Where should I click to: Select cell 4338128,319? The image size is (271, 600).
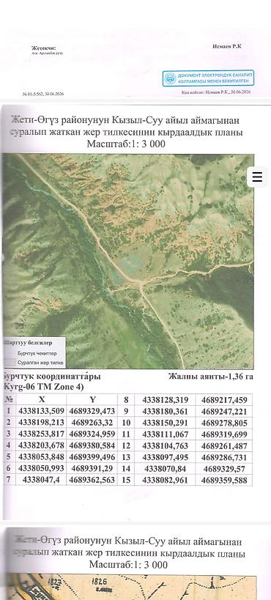click(165, 400)
